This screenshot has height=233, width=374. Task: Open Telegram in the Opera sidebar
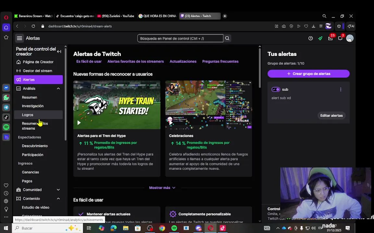[6, 107]
